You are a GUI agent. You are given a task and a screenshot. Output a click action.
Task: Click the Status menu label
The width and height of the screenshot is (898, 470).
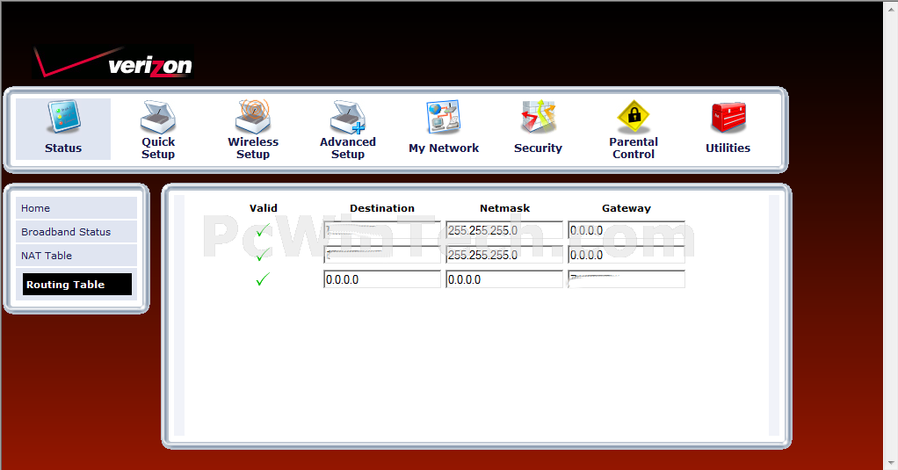click(x=63, y=148)
